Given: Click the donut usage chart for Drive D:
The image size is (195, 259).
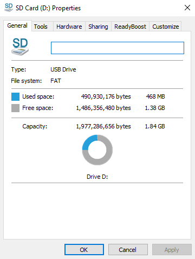Looking at the screenshot, I should pos(97,150).
